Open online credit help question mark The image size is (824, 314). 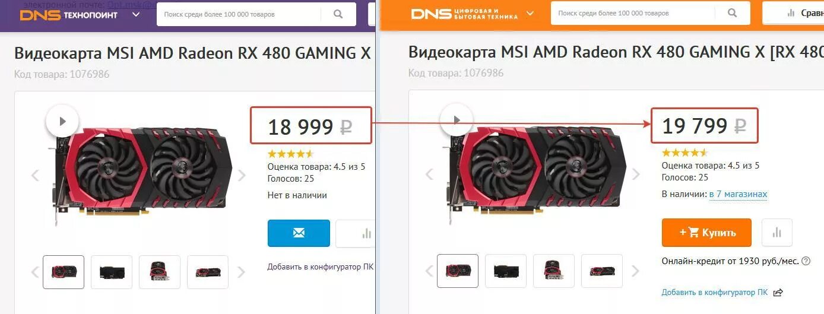click(x=806, y=261)
